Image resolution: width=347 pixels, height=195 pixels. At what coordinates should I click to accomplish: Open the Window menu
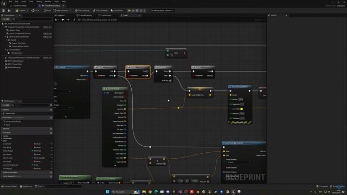[48, 2]
